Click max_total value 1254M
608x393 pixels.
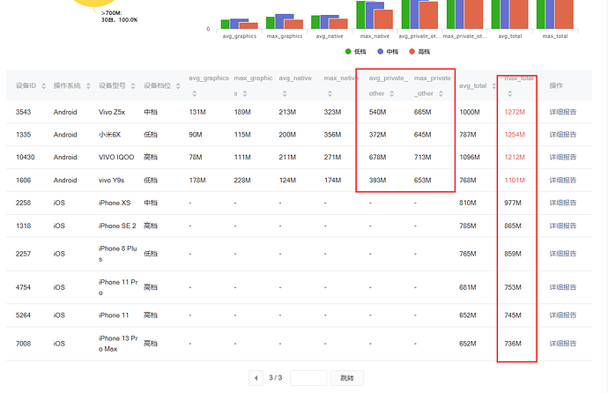coord(515,135)
